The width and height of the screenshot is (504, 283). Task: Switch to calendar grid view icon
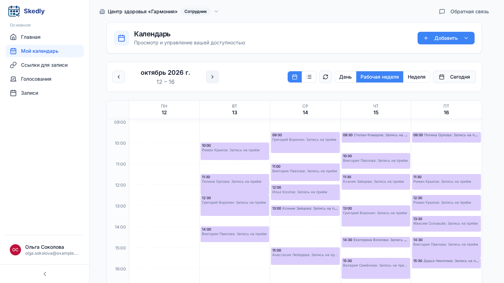coord(295,77)
